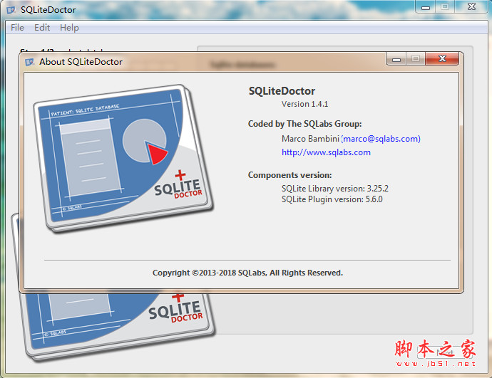Open the Help menu
Screen dimensions: 492x378
point(69,28)
